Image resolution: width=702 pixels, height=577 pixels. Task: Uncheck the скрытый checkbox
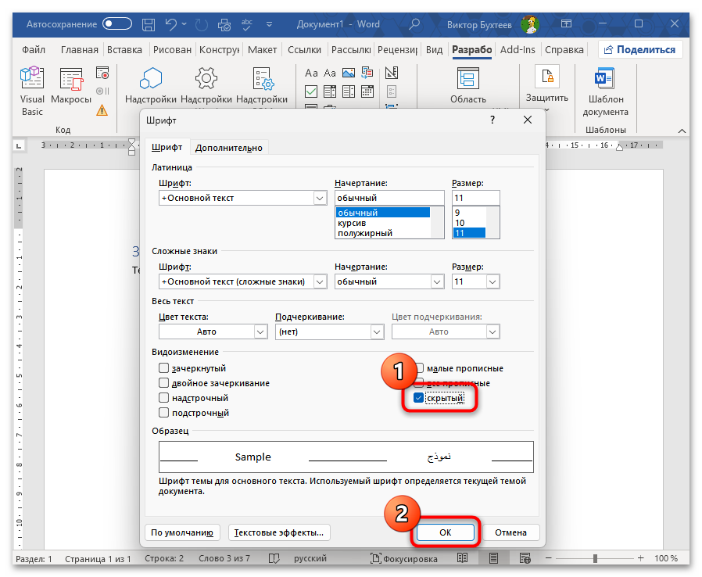(419, 398)
